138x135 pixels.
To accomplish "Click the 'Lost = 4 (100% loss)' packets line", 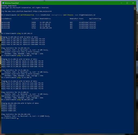I will (27, 116).
